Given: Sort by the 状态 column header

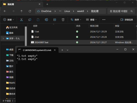Looking at the screenshot, I should (x=78, y=26).
